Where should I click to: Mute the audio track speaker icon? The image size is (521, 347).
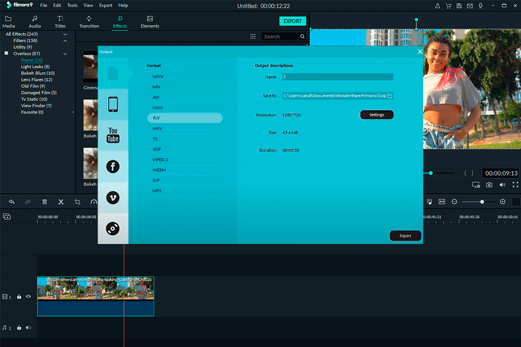(x=28, y=327)
